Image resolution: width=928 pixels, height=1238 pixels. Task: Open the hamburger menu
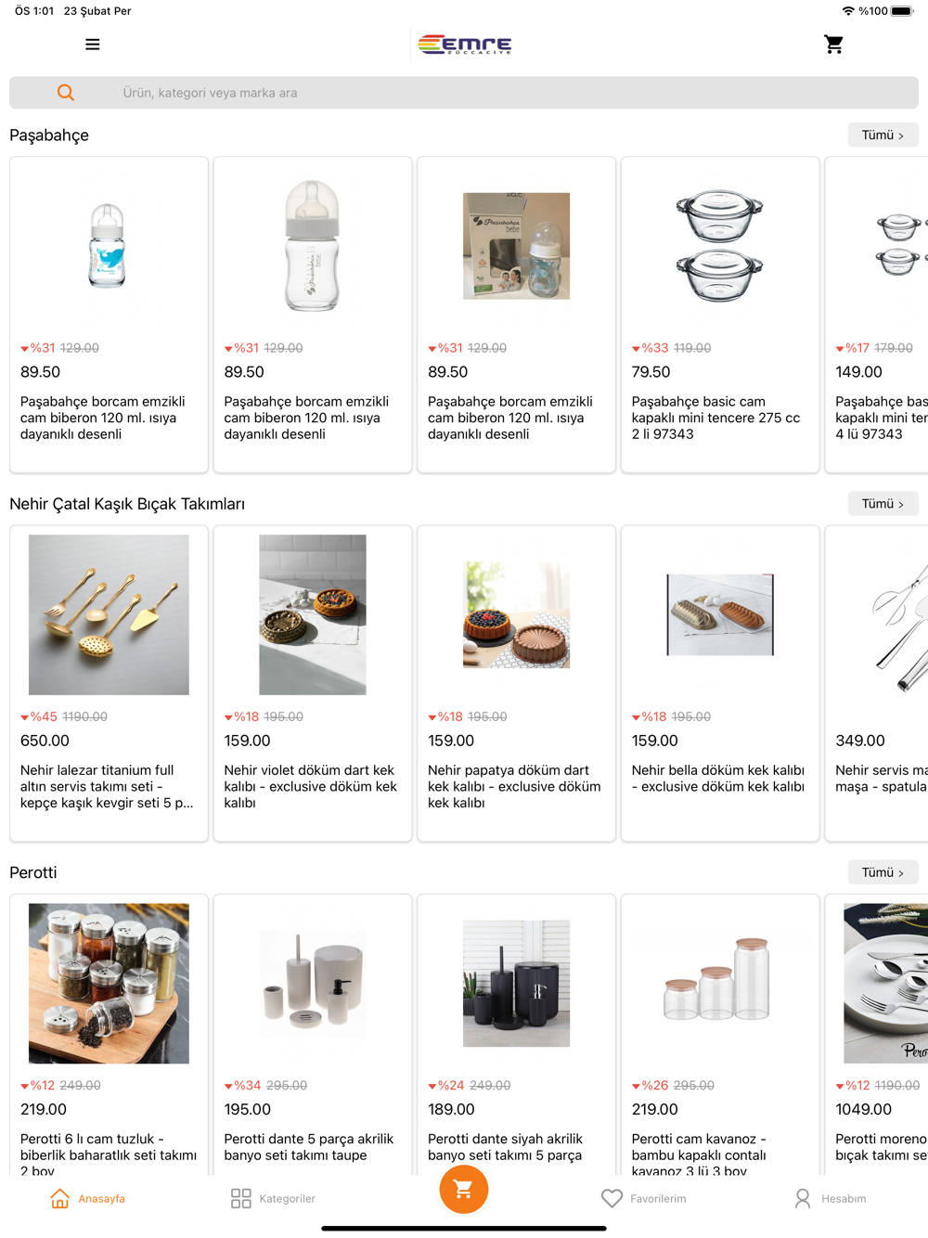(92, 45)
